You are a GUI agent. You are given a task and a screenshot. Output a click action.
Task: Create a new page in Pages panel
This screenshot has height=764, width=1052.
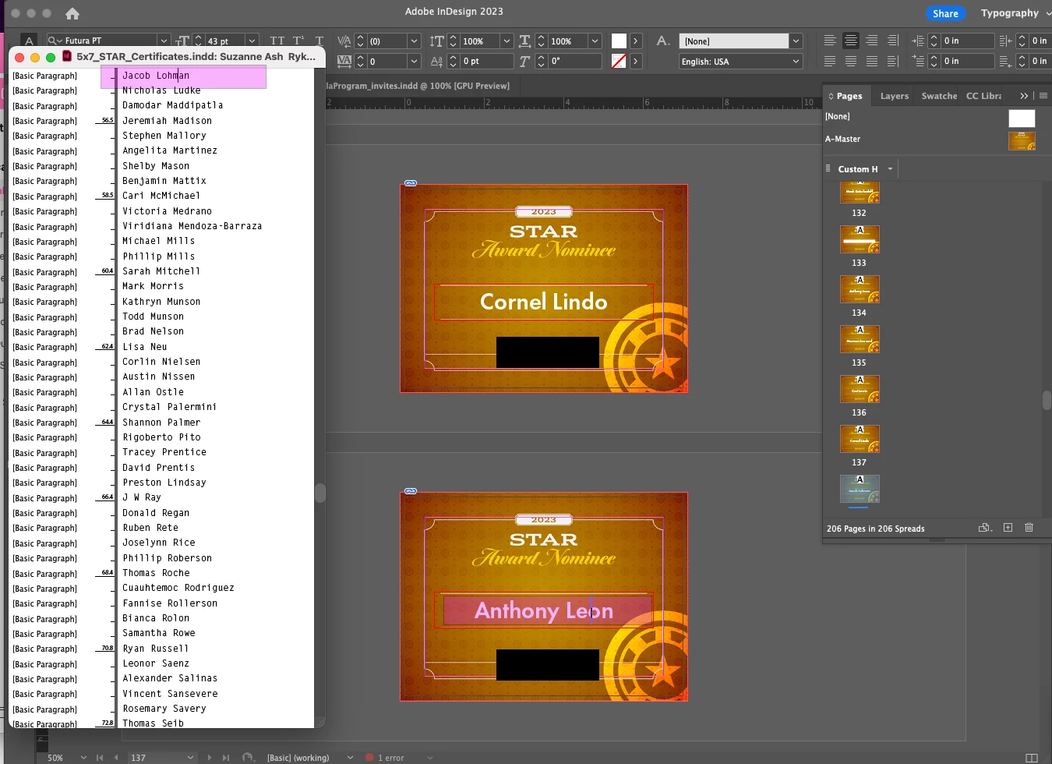[x=1008, y=528]
